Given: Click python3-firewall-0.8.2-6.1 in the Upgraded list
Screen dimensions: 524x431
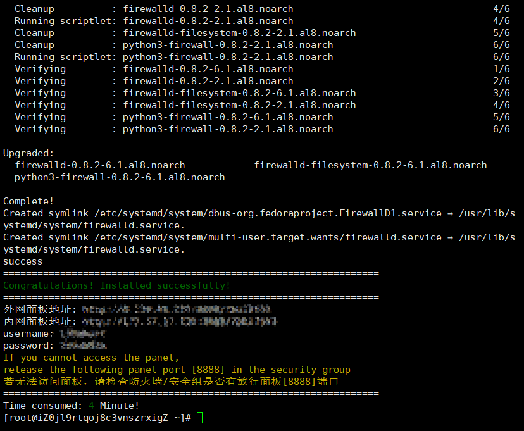Looking at the screenshot, I should pos(120,177).
